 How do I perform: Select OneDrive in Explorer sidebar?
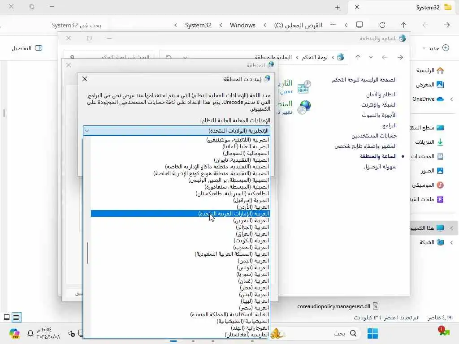428,99
